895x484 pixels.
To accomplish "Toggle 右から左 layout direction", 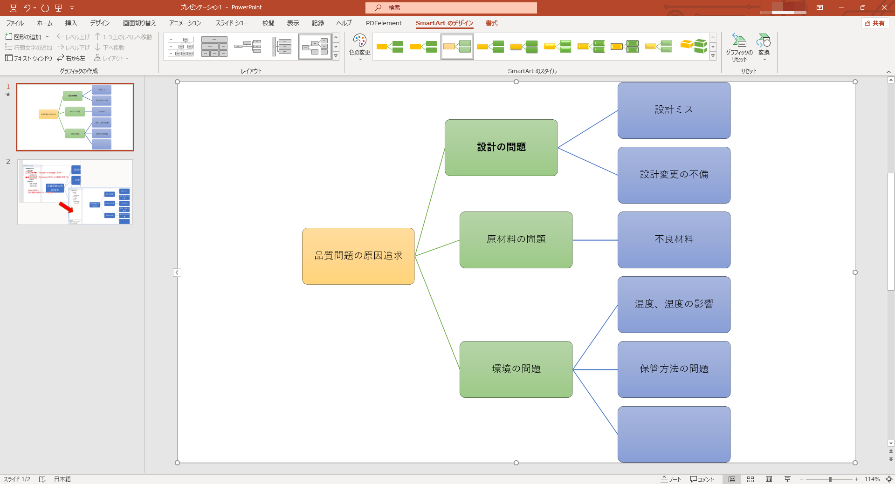I will pos(71,58).
